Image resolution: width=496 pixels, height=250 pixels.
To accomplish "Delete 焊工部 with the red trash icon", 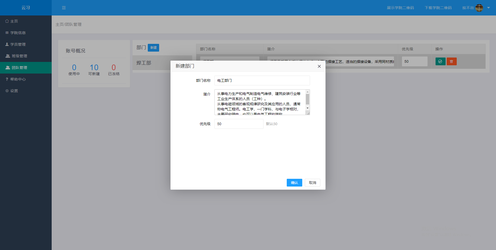I will [x=451, y=61].
